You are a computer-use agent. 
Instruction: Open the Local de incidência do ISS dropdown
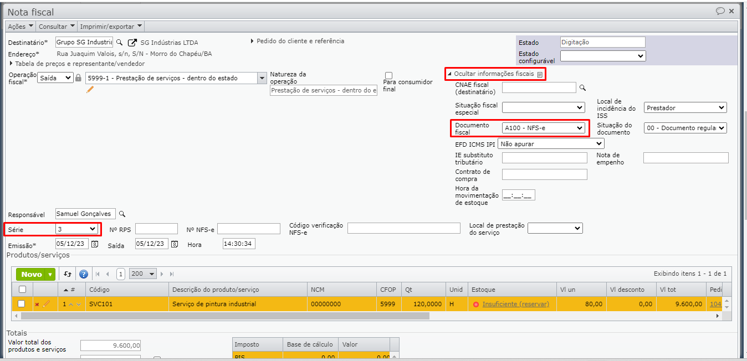685,107
